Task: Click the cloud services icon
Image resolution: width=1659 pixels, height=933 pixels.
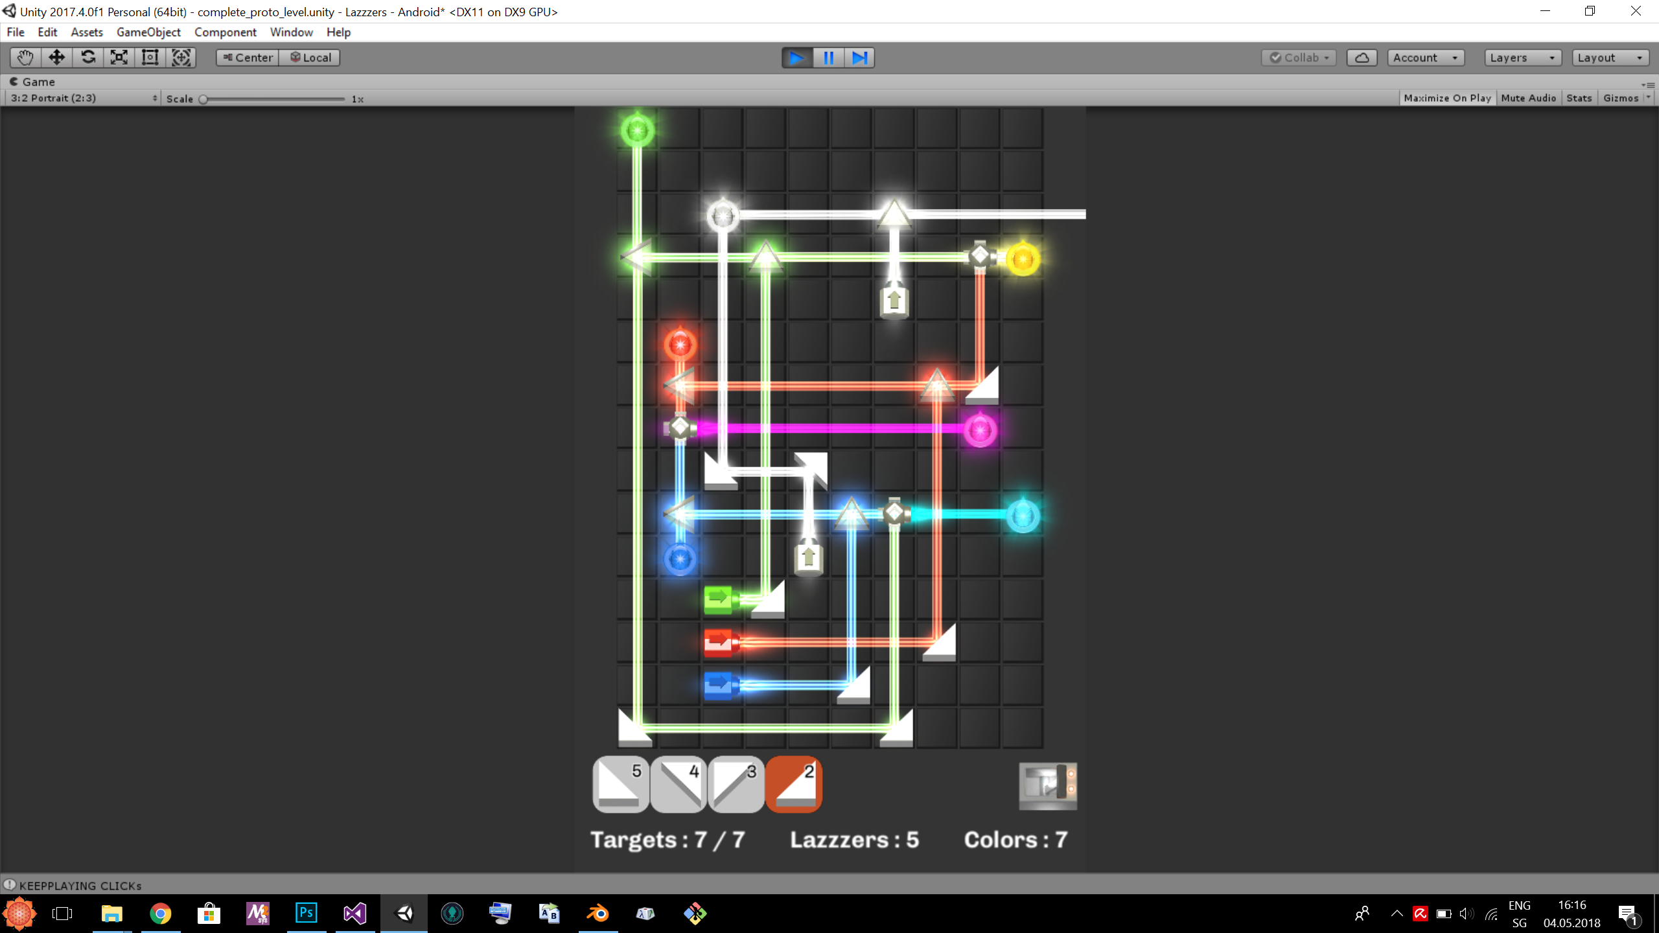Action: 1362,58
